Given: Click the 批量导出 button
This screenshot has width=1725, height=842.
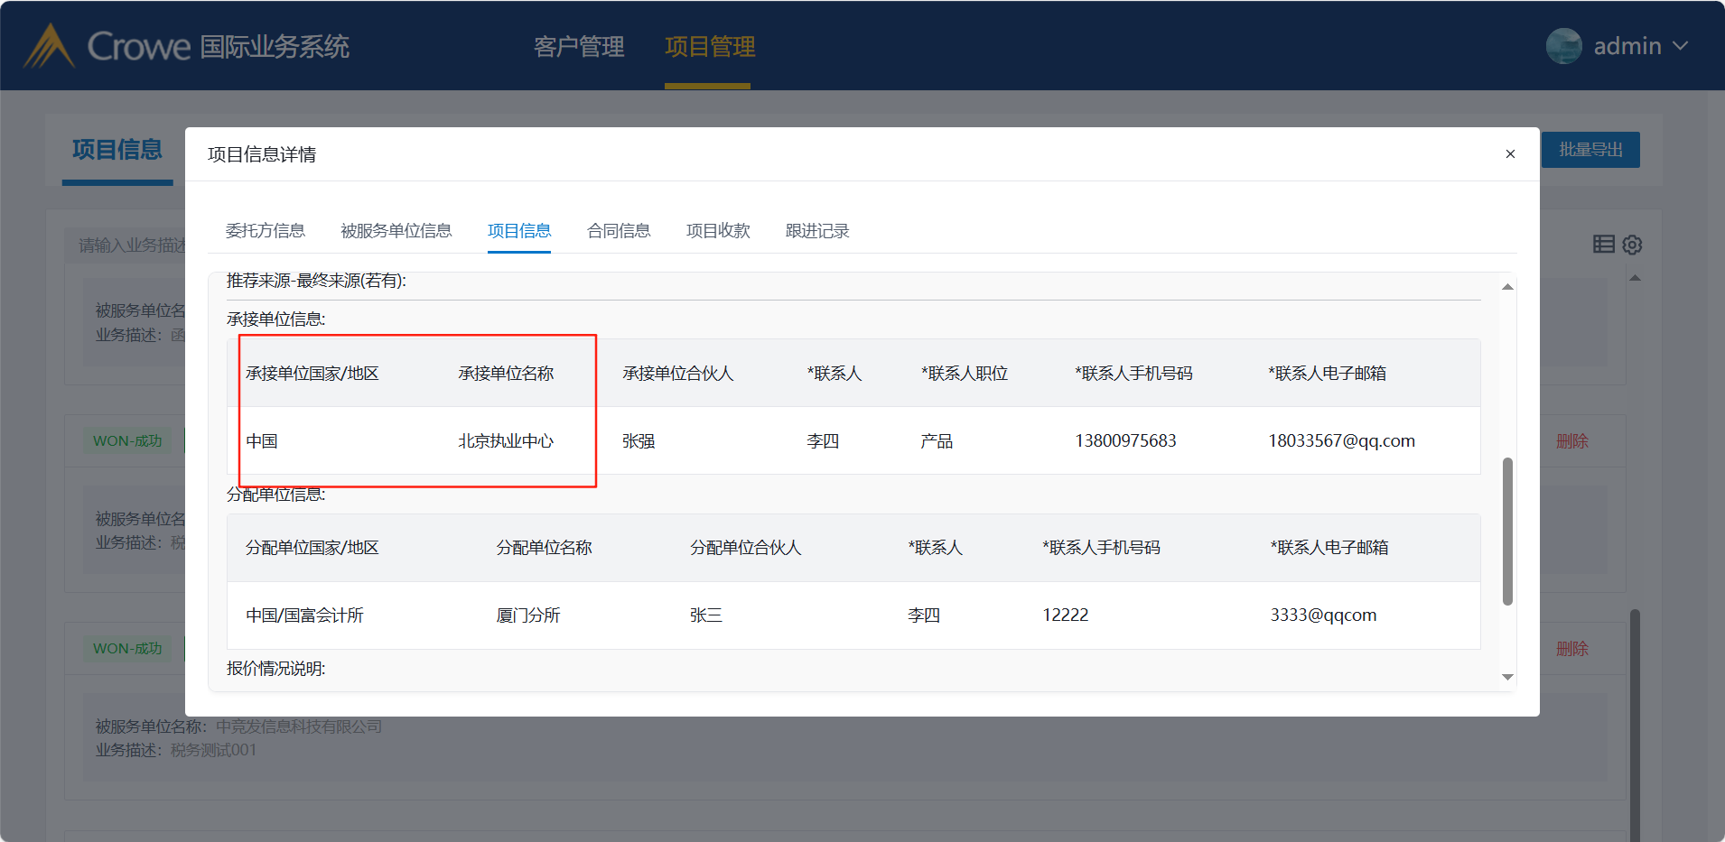Looking at the screenshot, I should (x=1590, y=150).
